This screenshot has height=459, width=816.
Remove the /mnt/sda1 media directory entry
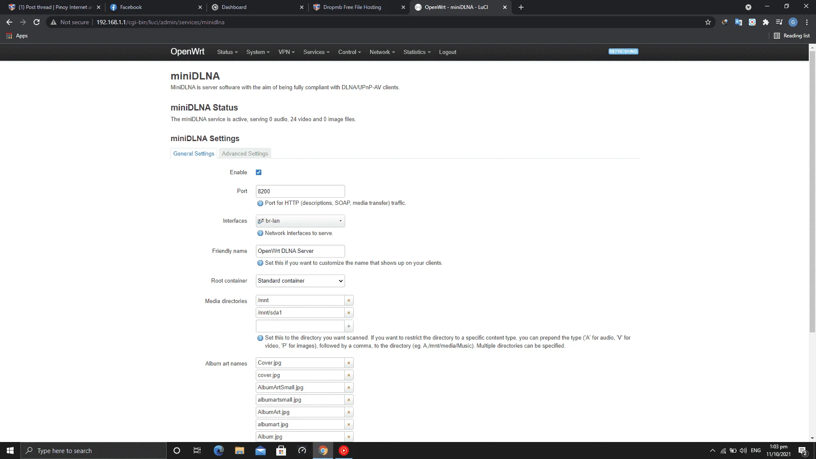coord(348,313)
